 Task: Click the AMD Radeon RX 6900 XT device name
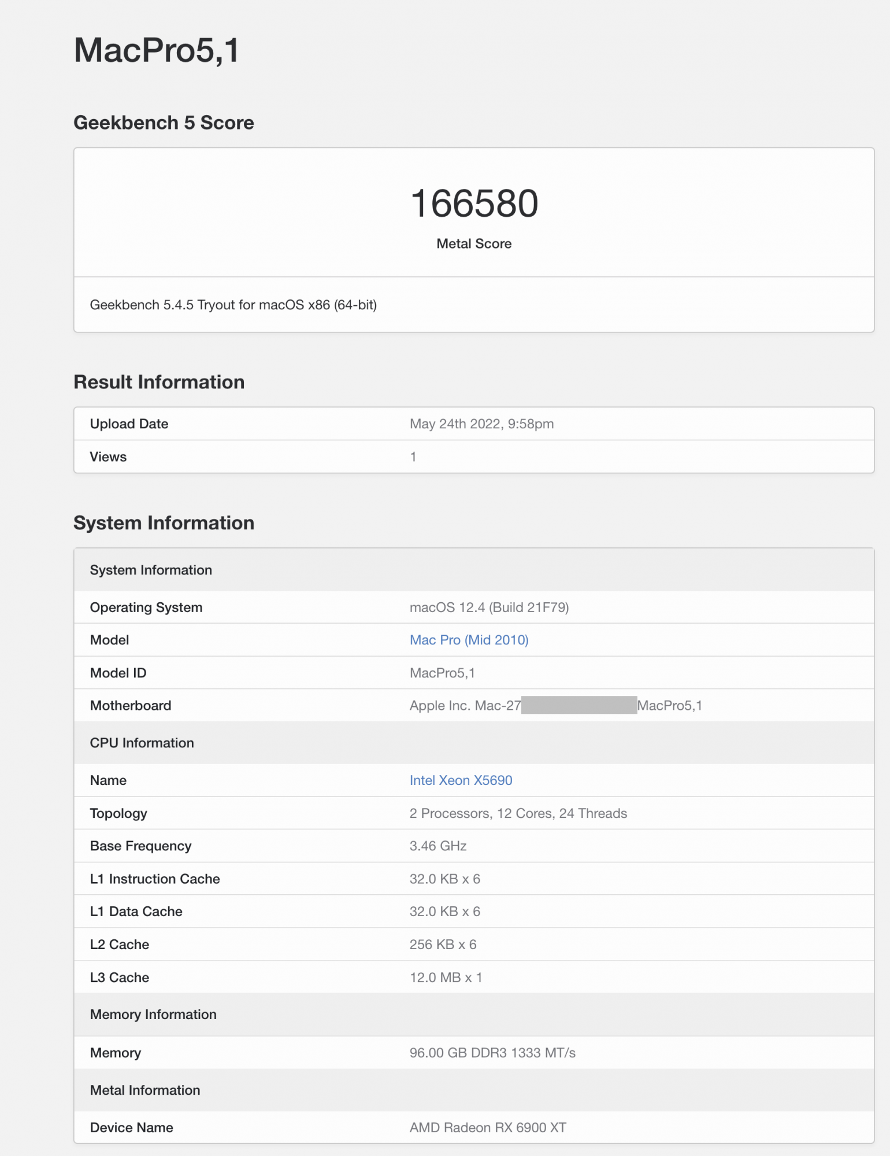click(x=488, y=1127)
